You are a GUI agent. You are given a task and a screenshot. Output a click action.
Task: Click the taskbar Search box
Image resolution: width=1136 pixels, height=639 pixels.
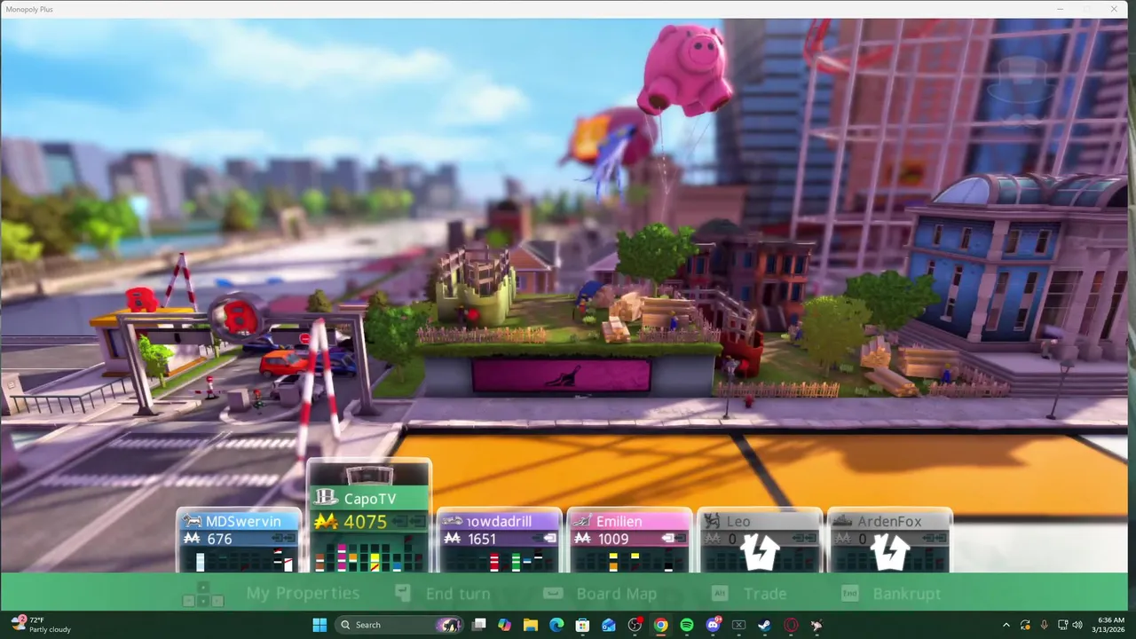pyautogui.click(x=399, y=625)
